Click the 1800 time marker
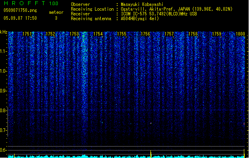This screenshot has height=158, width=249. click(240, 34)
